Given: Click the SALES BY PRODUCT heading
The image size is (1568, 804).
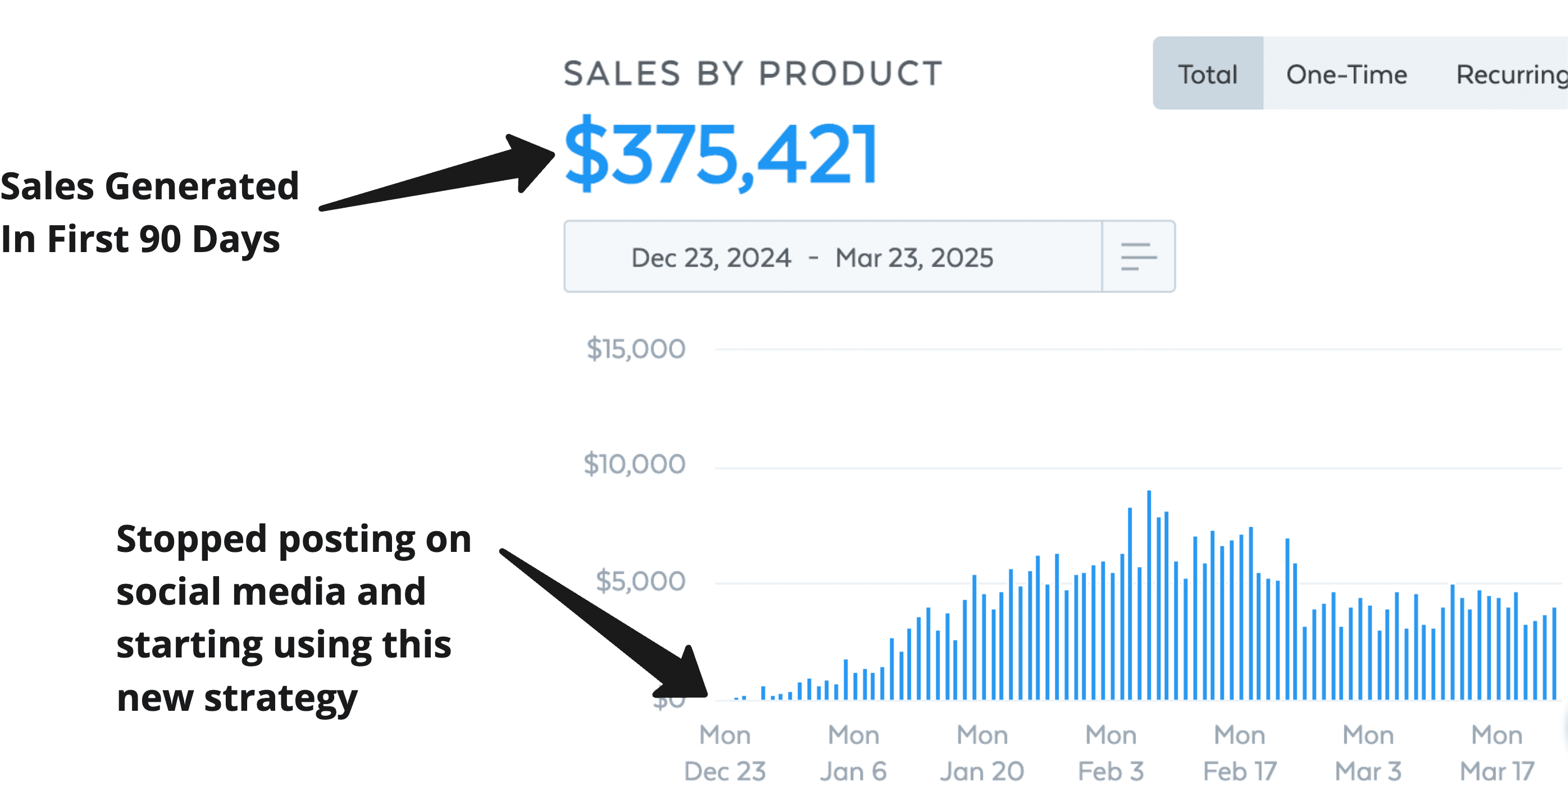Looking at the screenshot, I should tap(753, 73).
